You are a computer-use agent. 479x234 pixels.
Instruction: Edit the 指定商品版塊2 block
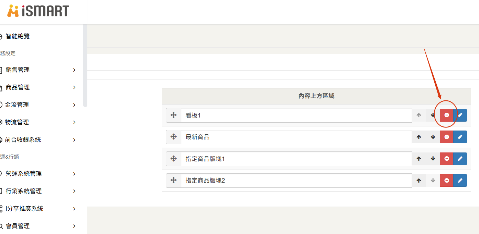[460, 180]
